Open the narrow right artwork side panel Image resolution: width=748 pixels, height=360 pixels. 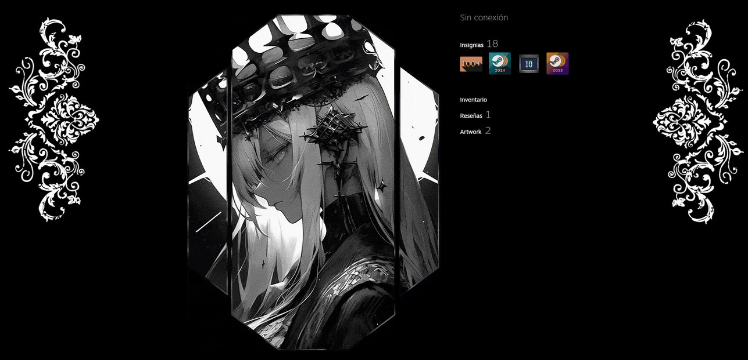[x=419, y=180]
